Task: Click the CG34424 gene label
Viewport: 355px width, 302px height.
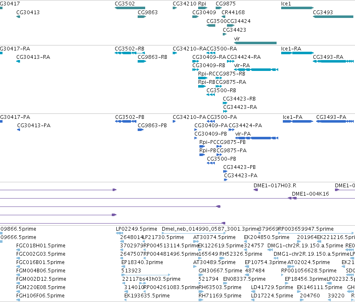Action: click(239, 21)
